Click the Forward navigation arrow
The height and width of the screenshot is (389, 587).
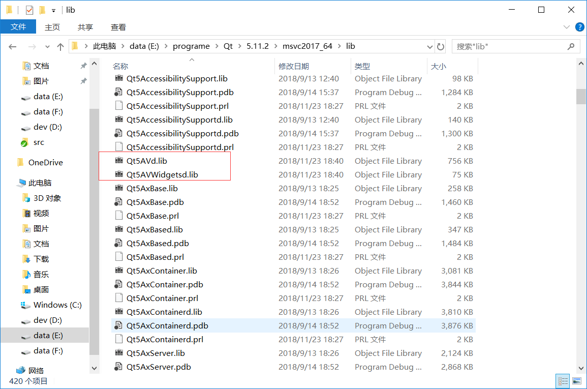tap(32, 46)
